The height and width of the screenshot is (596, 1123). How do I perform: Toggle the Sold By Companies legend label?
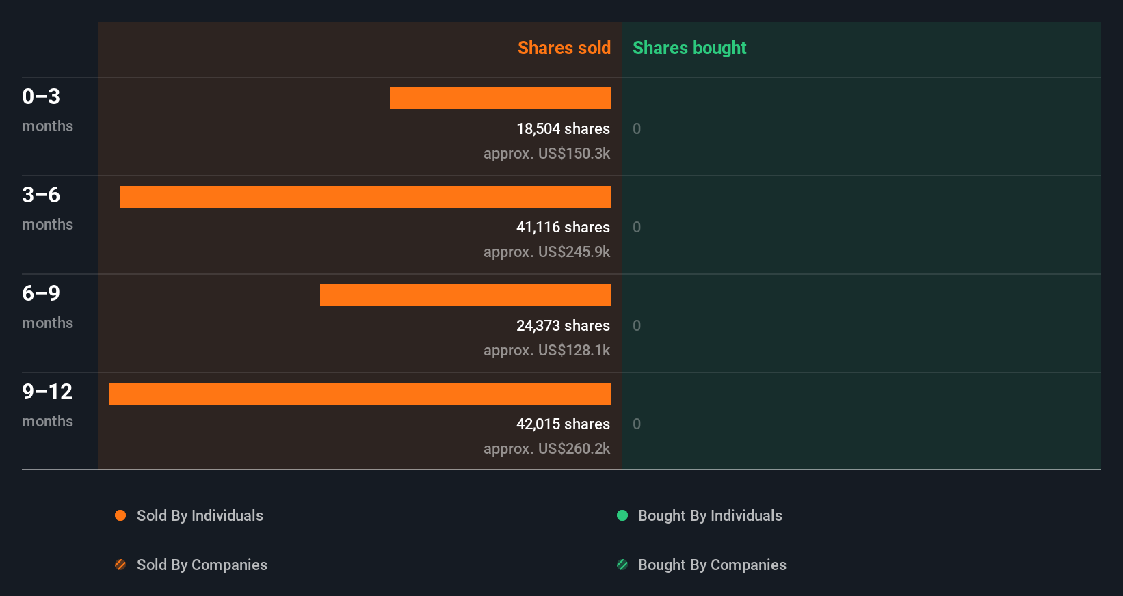coord(202,565)
